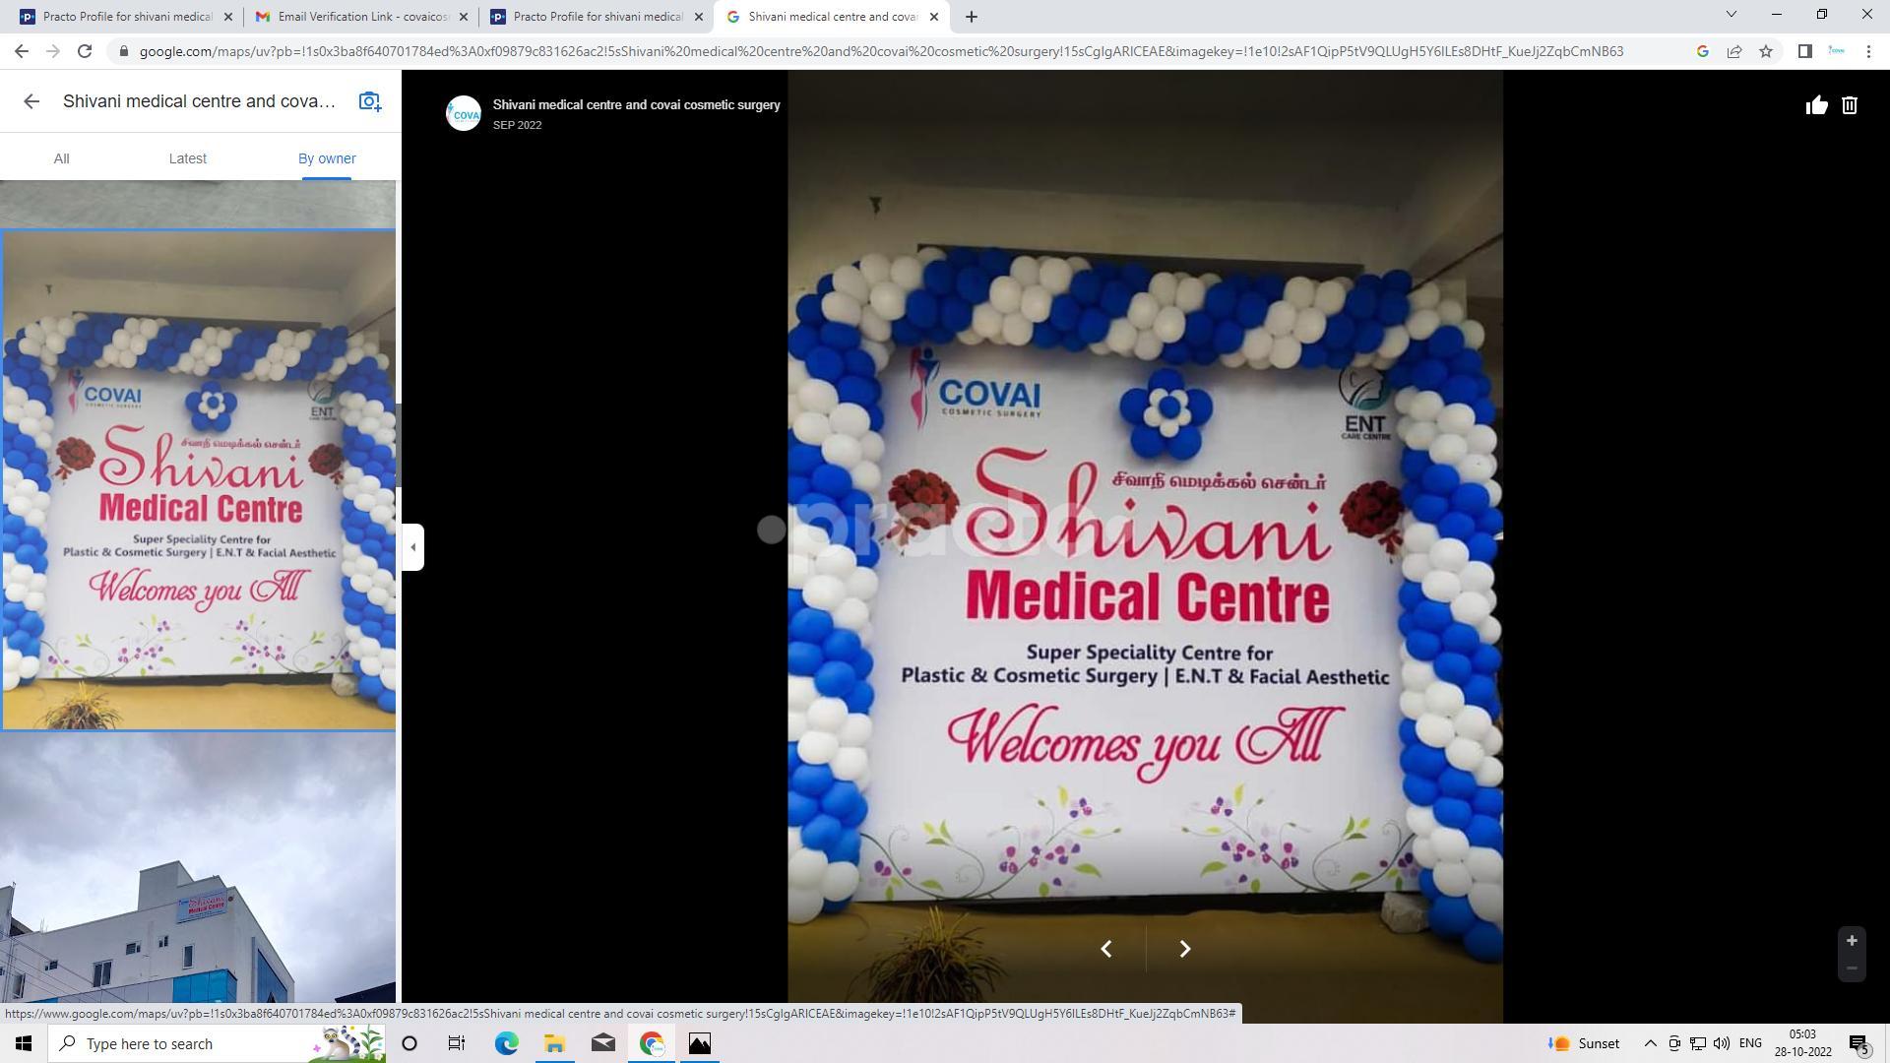The height and width of the screenshot is (1063, 1890).
Task: Click the taskbar search box
Action: pos(219,1043)
